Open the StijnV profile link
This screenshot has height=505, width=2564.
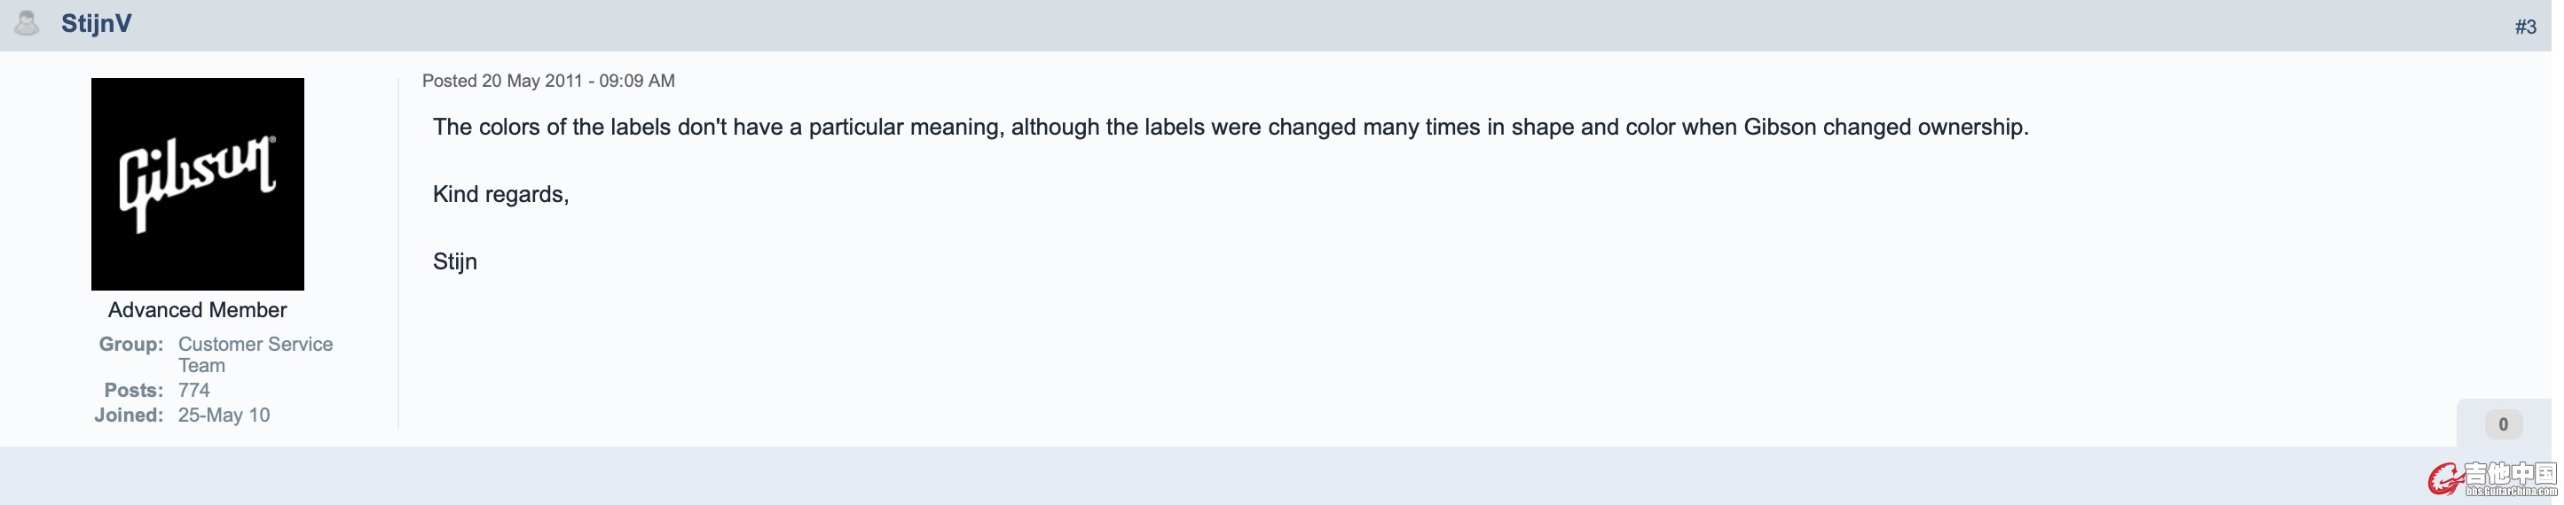[96, 24]
